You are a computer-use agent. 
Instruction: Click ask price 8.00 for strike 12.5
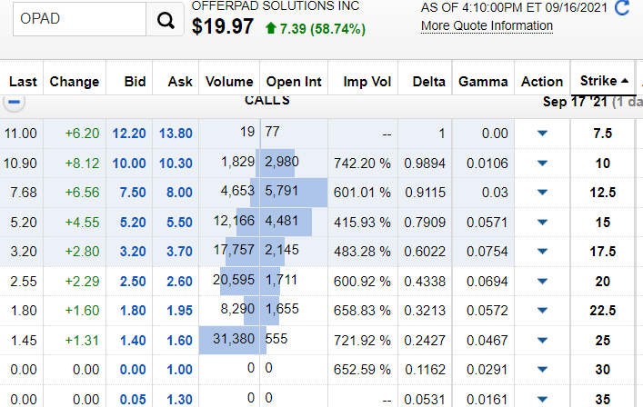pos(179,193)
